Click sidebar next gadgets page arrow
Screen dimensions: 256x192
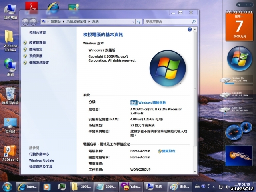point(250,5)
